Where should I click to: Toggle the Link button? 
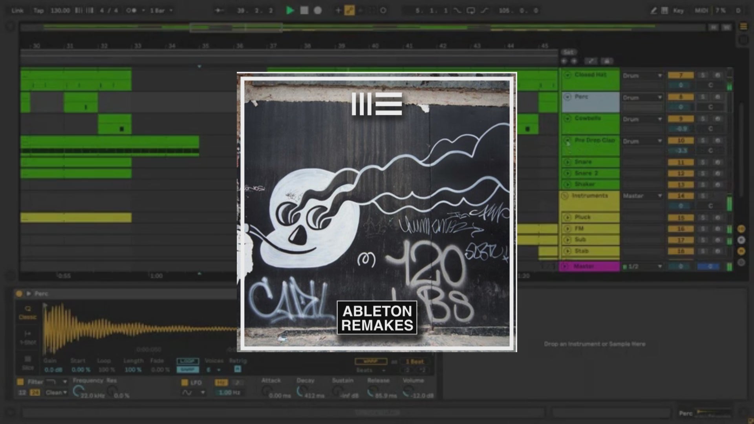point(17,11)
